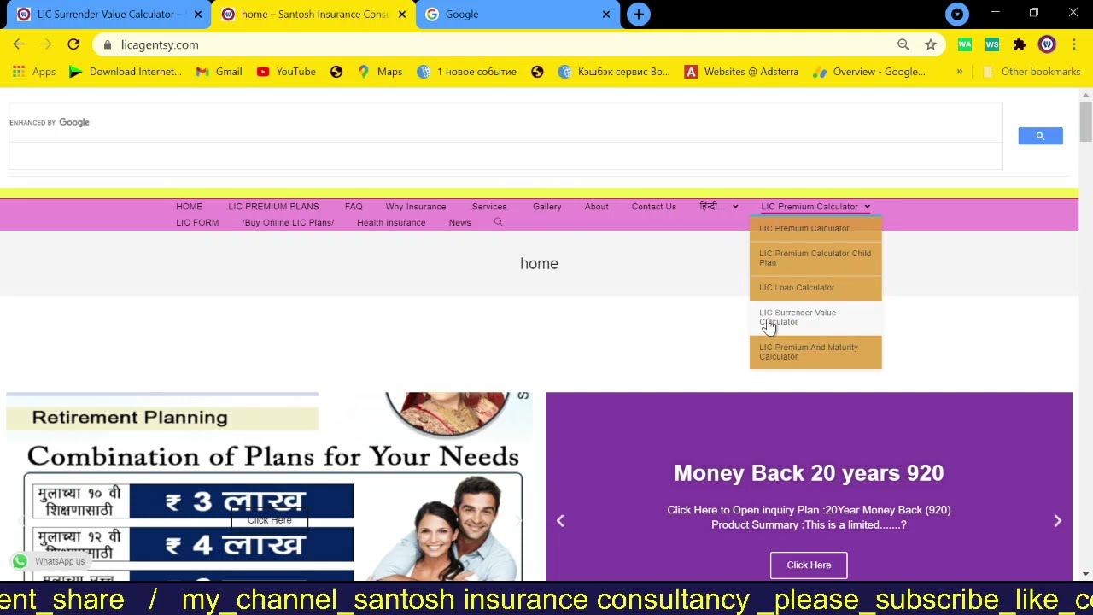The height and width of the screenshot is (615, 1093).
Task: Focus the Enhanced by Google search field
Action: [x=506, y=122]
